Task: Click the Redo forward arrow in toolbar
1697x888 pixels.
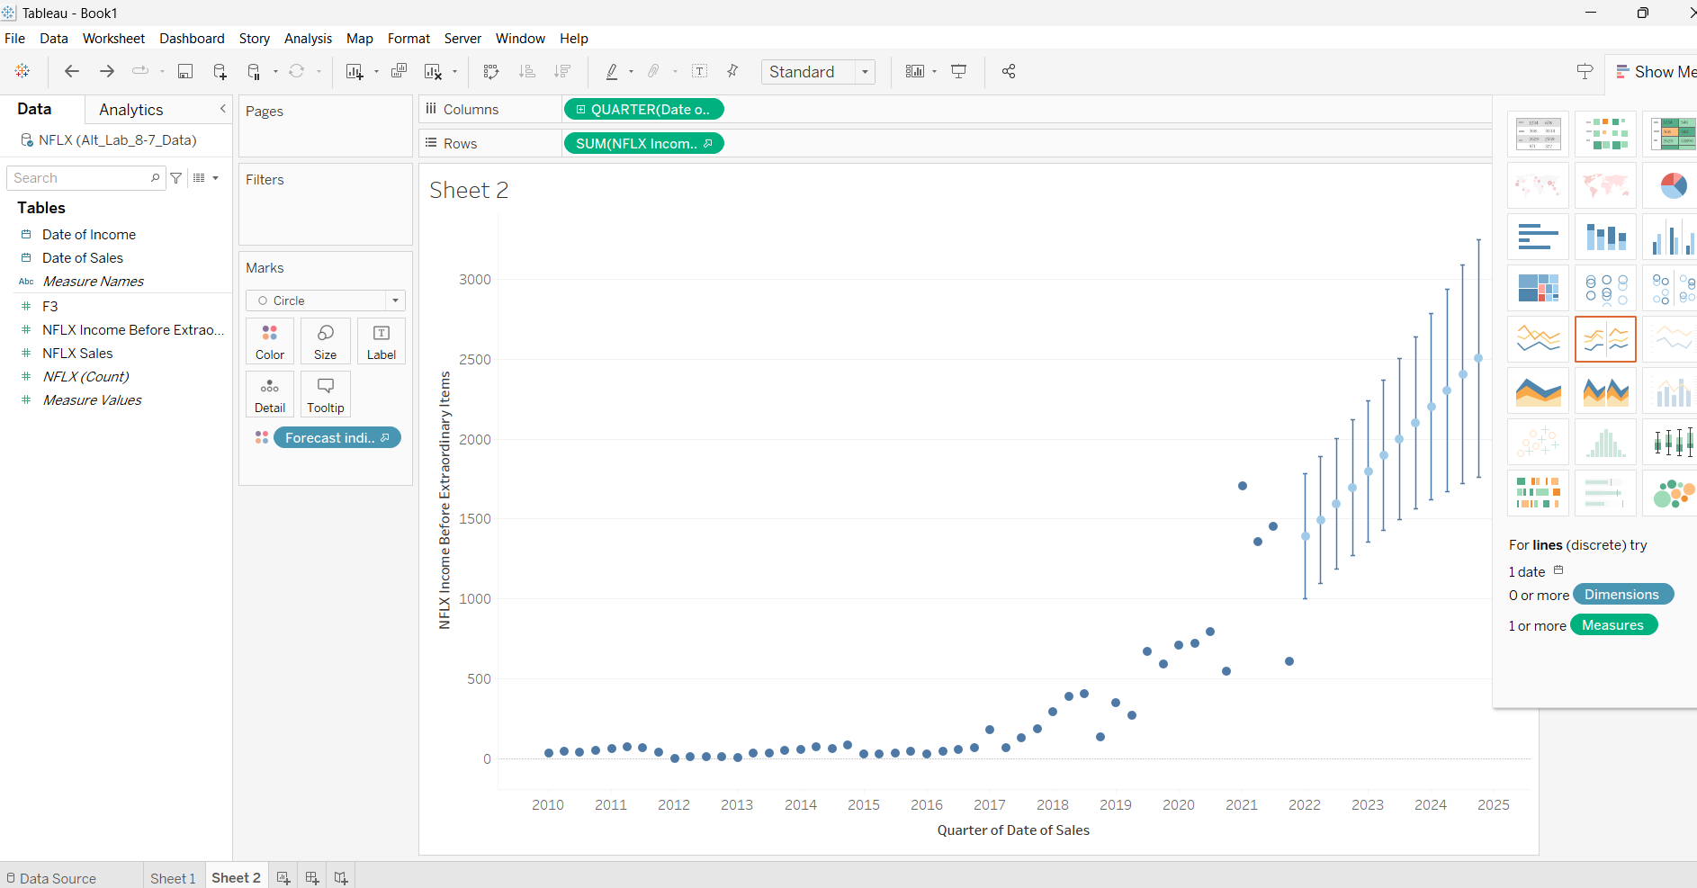Action: coord(107,71)
